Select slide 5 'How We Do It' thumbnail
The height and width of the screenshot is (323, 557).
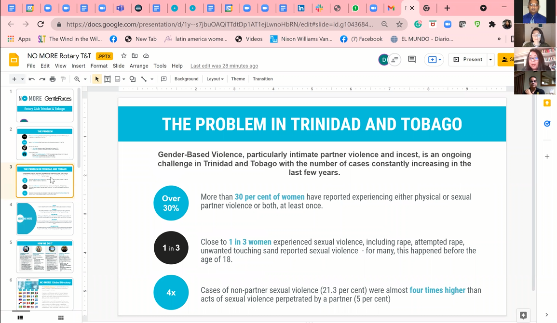(45, 256)
